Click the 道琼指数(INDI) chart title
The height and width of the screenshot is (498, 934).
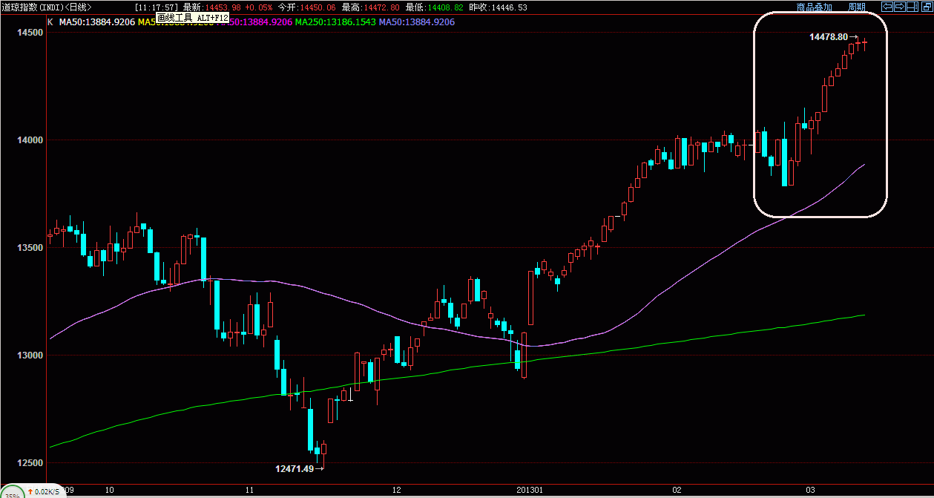click(x=46, y=7)
